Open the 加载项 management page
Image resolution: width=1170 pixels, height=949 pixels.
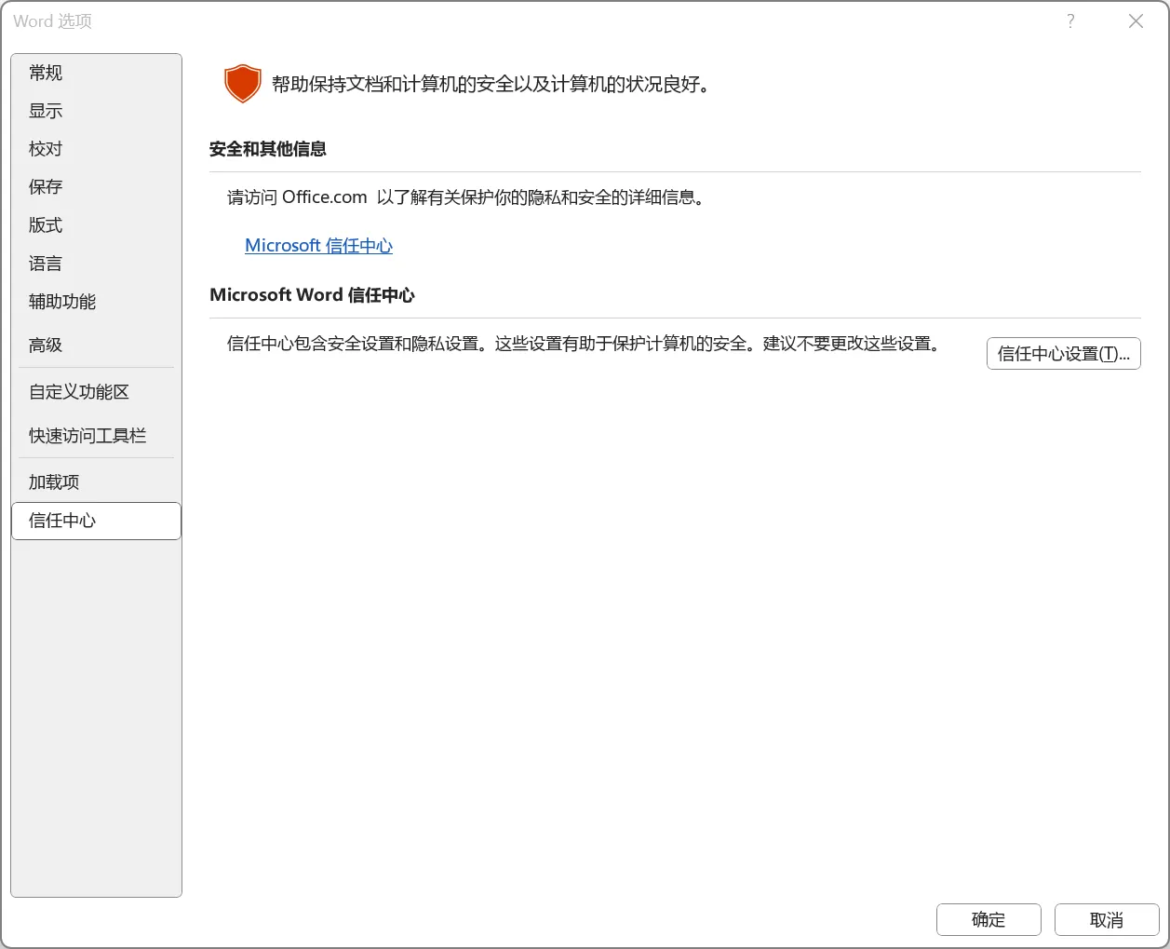click(x=52, y=481)
